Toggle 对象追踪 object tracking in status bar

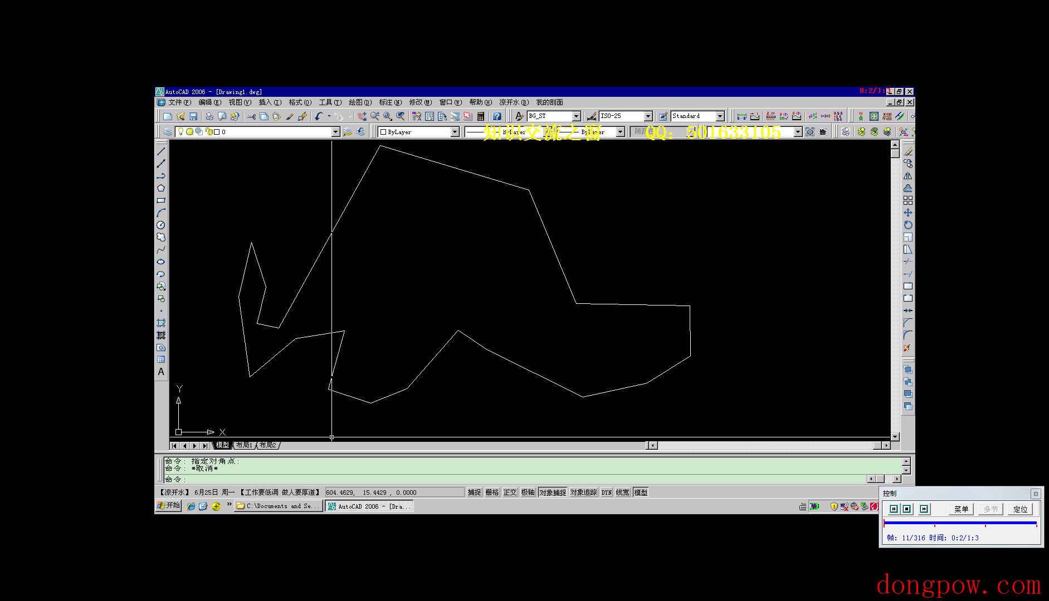[x=583, y=492]
